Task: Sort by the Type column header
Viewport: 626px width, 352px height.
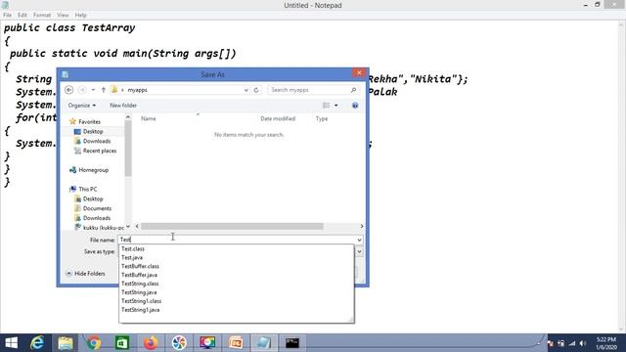Action: 322,118
